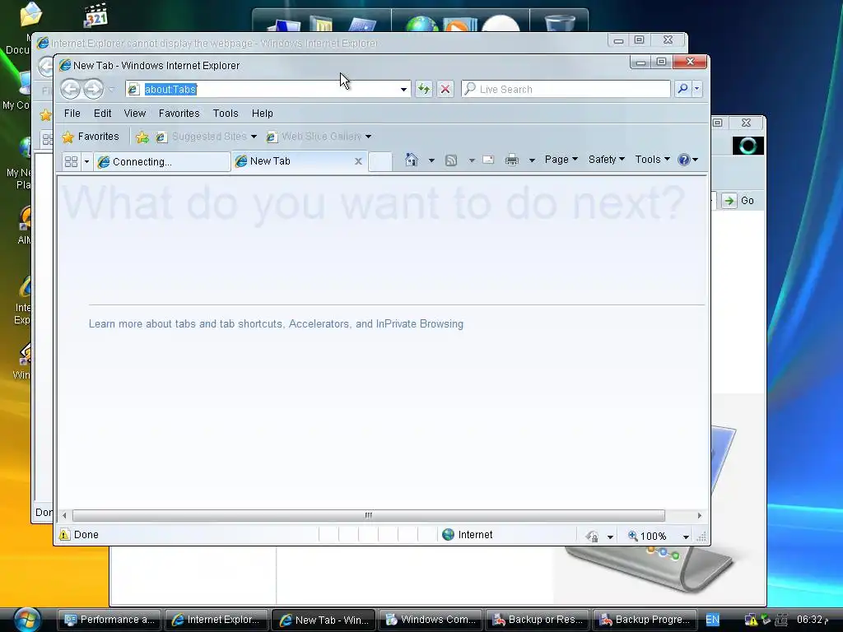Switch to Internet Explorer taskbar button
The height and width of the screenshot is (632, 843).
[x=217, y=620]
